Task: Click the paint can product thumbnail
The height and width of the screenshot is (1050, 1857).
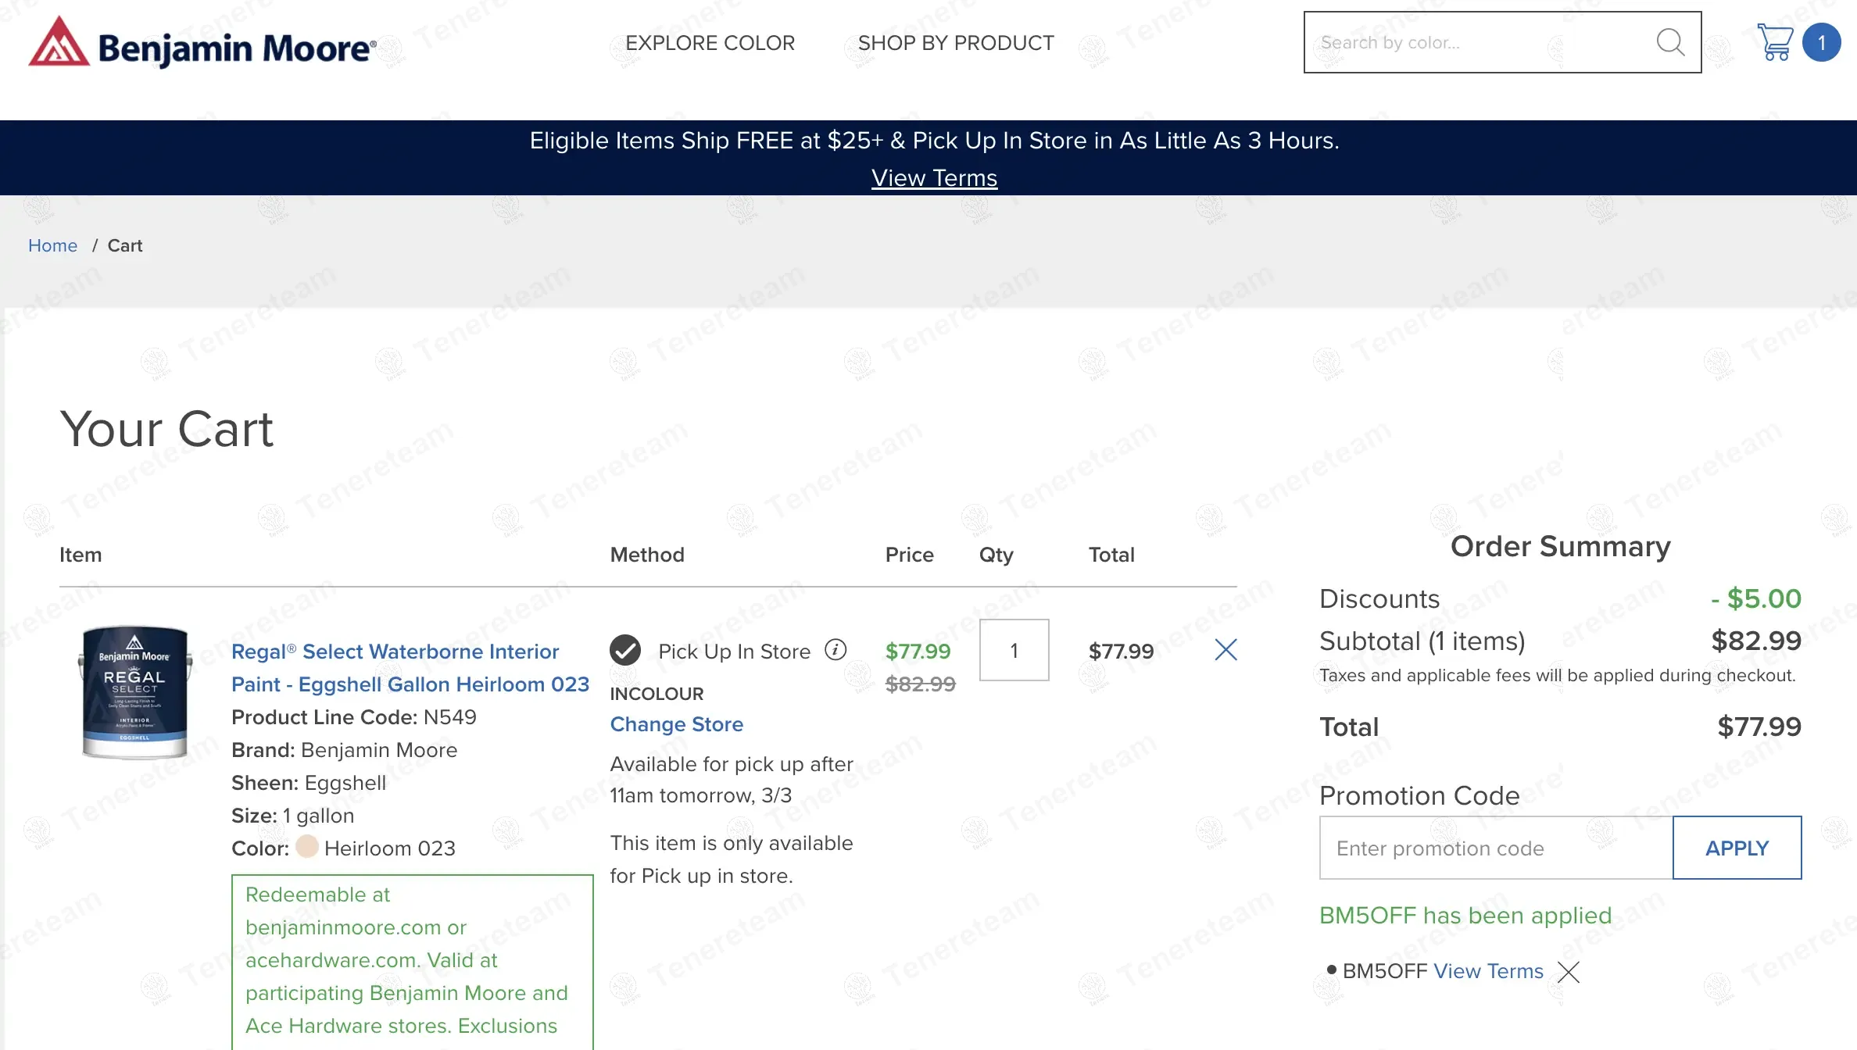Action: click(134, 692)
